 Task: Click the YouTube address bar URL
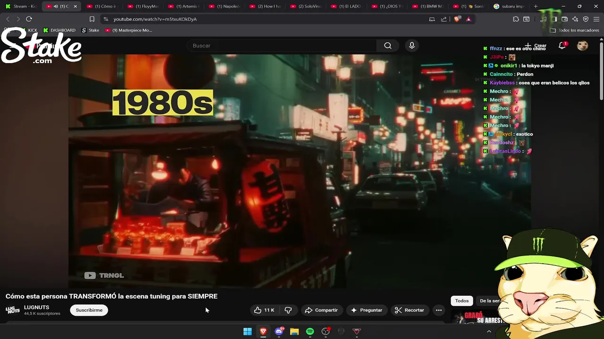tap(155, 19)
